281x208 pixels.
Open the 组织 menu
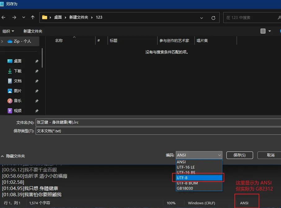coord(8,31)
